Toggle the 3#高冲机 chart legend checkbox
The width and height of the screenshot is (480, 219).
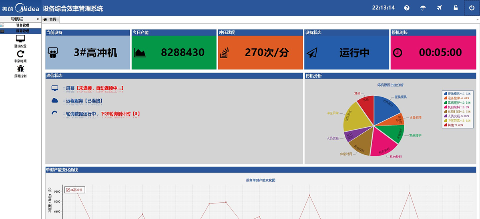pyautogui.click(x=68, y=190)
